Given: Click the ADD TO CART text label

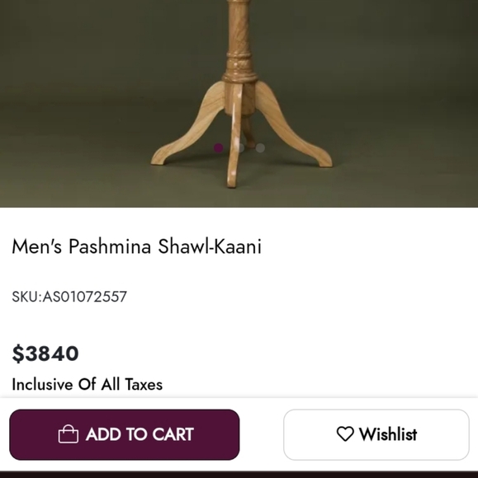Looking at the screenshot, I should pyautogui.click(x=140, y=434).
